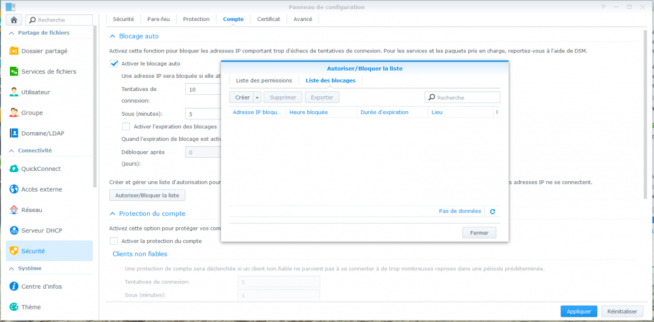
Task: Open Services de fichiers icon
Action: point(14,71)
